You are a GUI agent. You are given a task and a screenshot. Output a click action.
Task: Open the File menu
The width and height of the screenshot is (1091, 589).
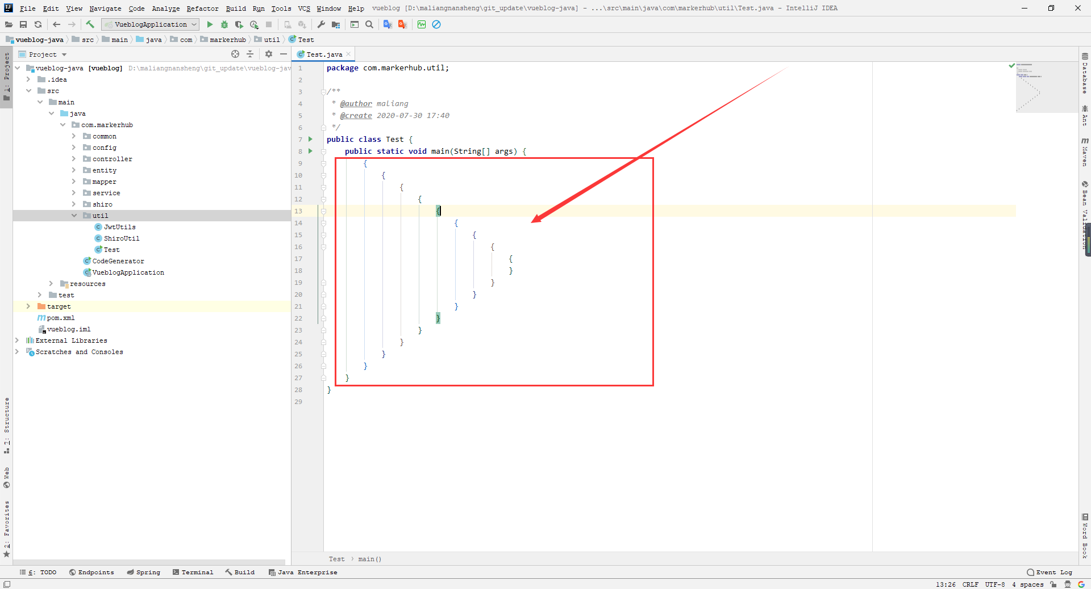pyautogui.click(x=27, y=9)
